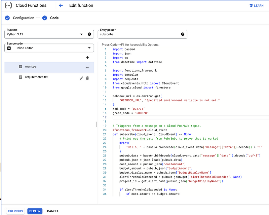Open the Learn graduation cap icon
Viewport: 269px width, 215px height.
[251, 6]
